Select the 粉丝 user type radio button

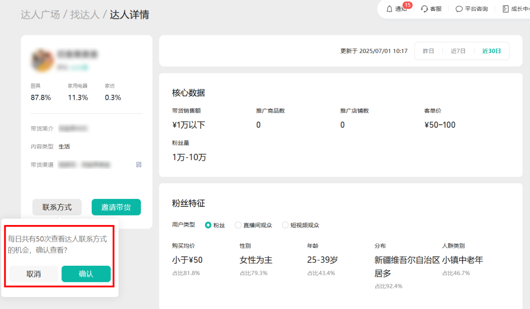pos(208,225)
